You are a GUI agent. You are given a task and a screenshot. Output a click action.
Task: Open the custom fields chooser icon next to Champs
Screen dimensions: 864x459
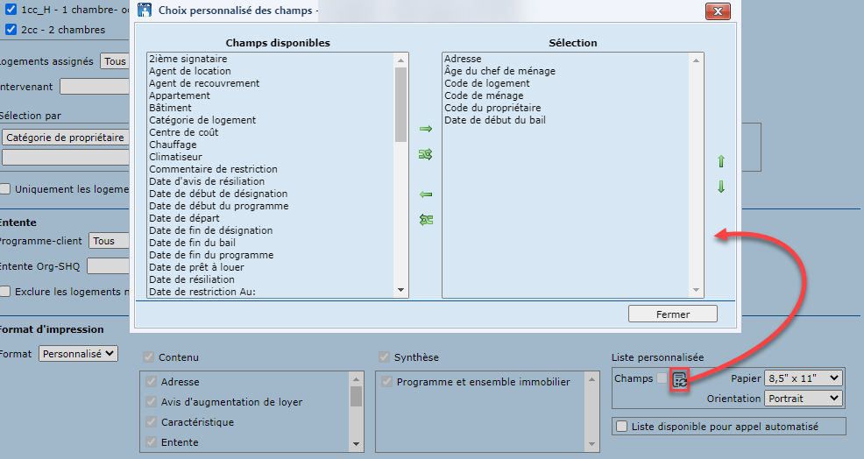click(x=679, y=379)
